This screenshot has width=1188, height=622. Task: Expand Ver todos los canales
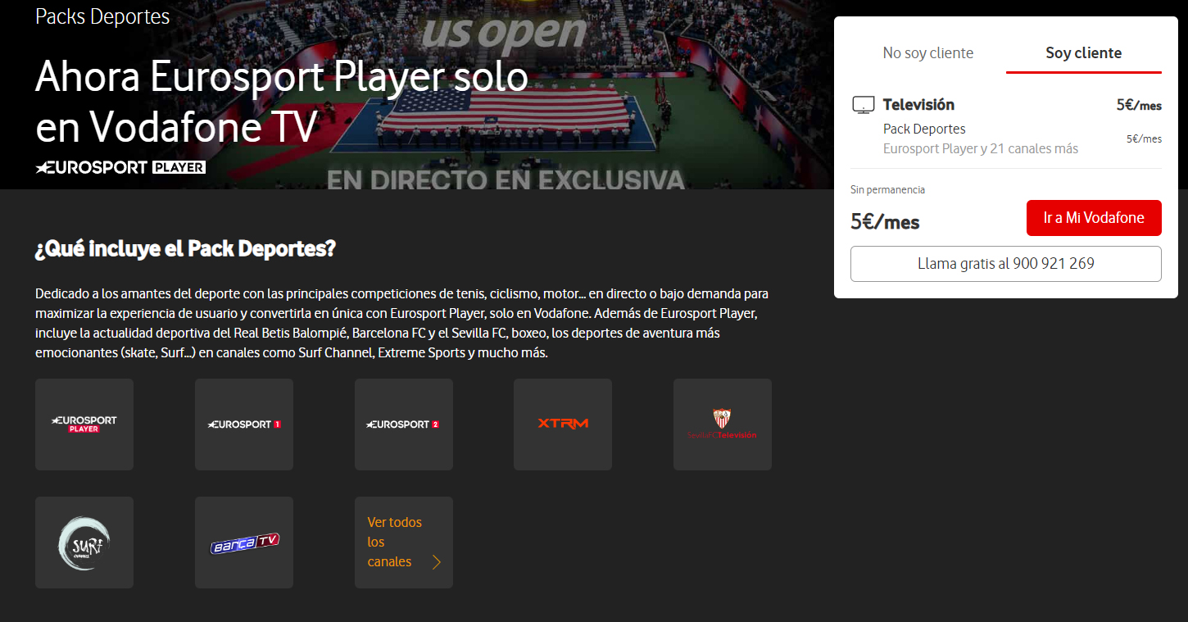click(x=404, y=543)
